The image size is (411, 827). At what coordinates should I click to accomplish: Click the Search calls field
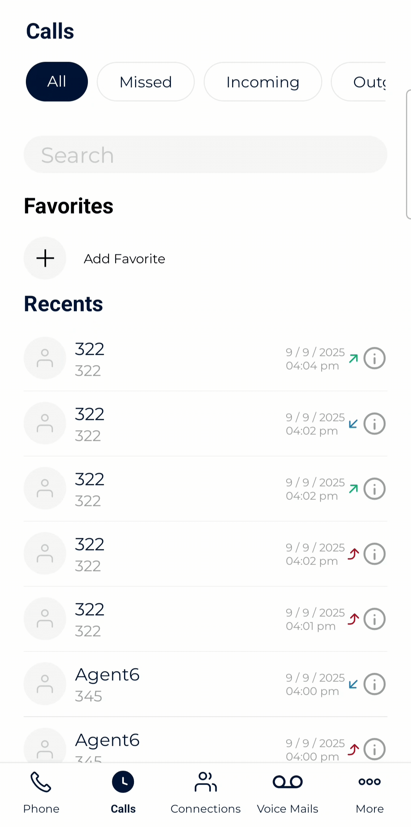205,155
